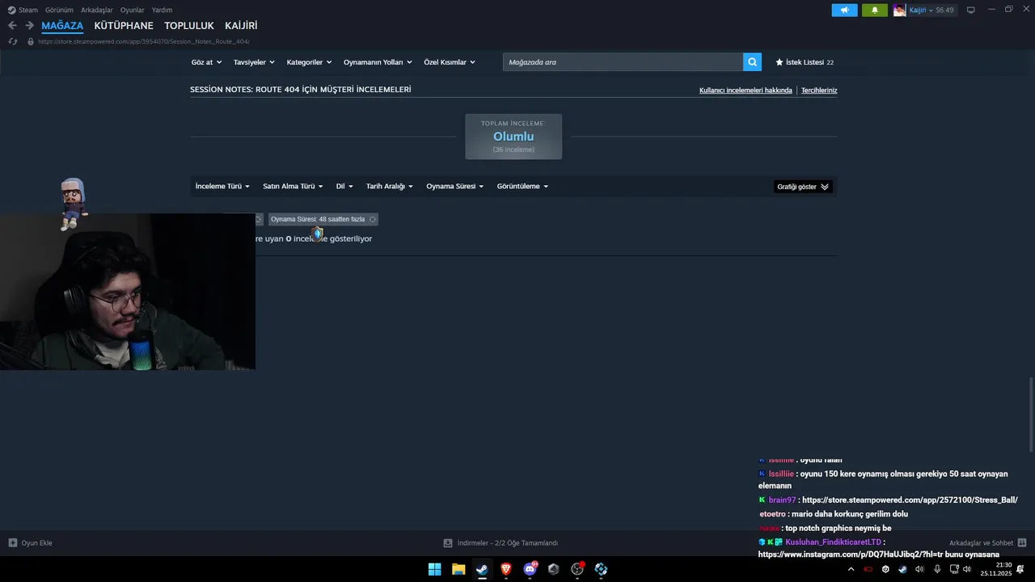Open the green notifications bell
This screenshot has width=1035, height=582.
[874, 10]
